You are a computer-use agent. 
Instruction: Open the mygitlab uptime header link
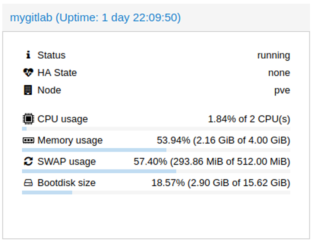[x=96, y=17]
